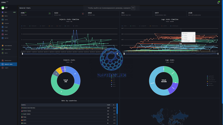Image resolution: width=223 pixels, height=125 pixels.
Task: Click the United States flag icon
Action: pyautogui.click(x=22, y=111)
